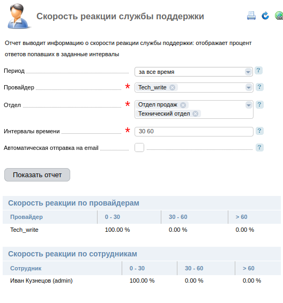283x303 pixels.
Task: Click the blue refresh arrow icon
Action: (x=265, y=16)
